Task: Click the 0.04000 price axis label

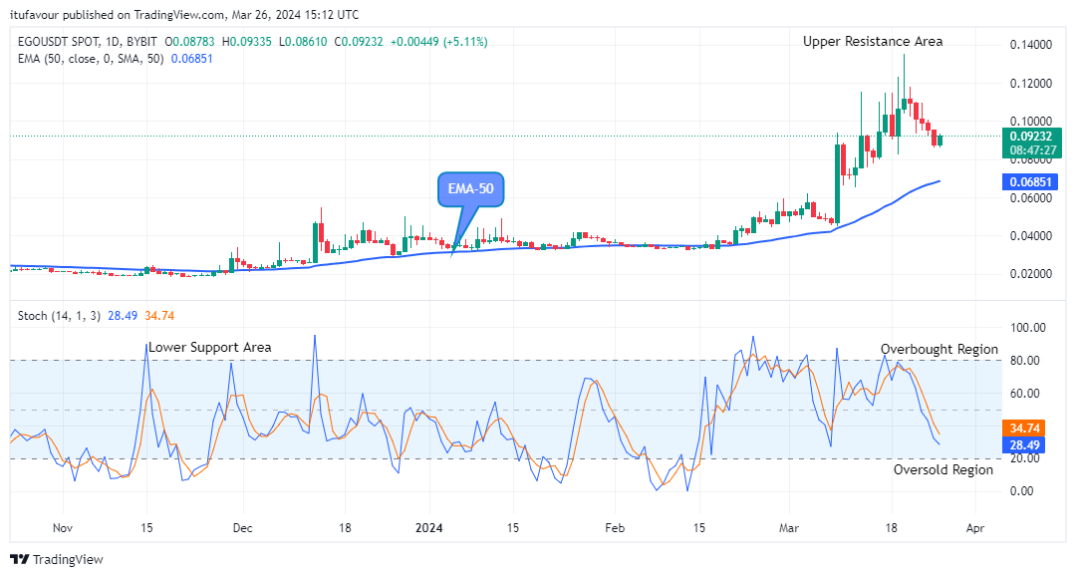Action: pyautogui.click(x=1031, y=236)
